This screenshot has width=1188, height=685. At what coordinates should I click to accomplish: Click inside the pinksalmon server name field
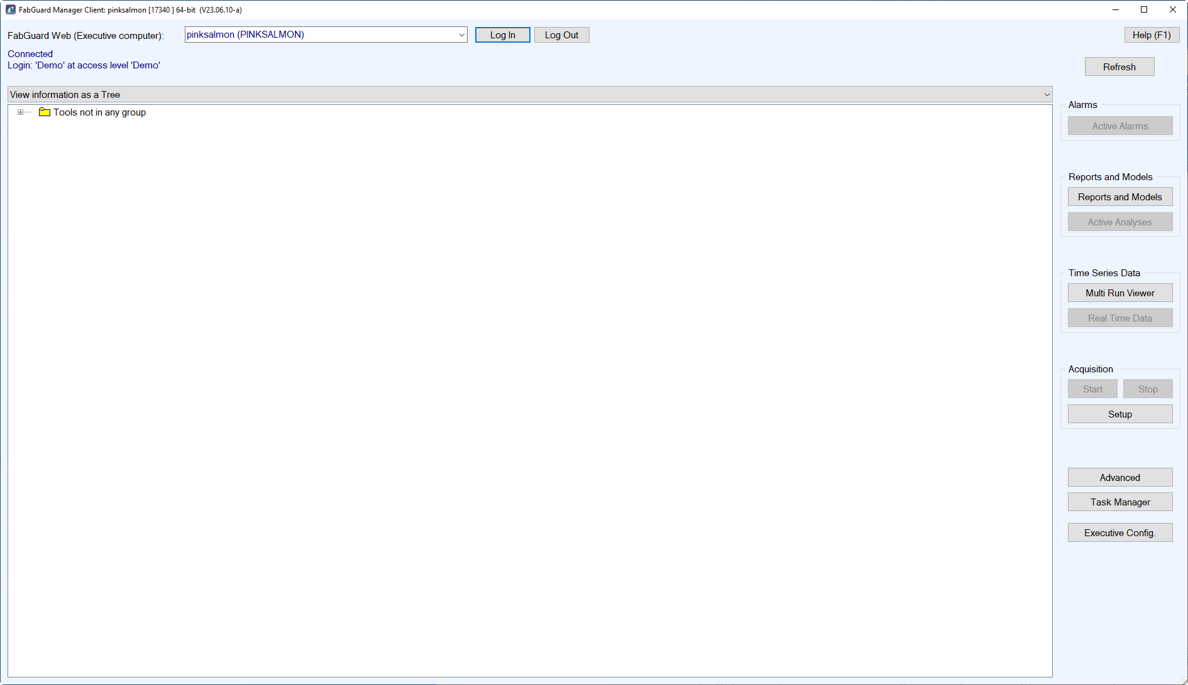314,35
